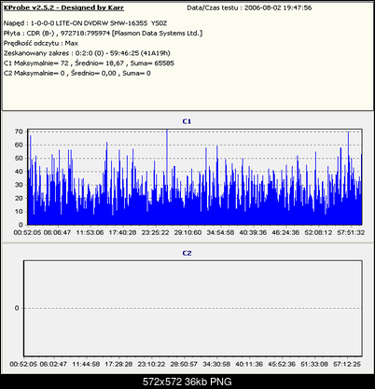Click the 34:54:58 time label under C1
Image resolution: width=375 pixels, height=389 pixels.
click(220, 232)
